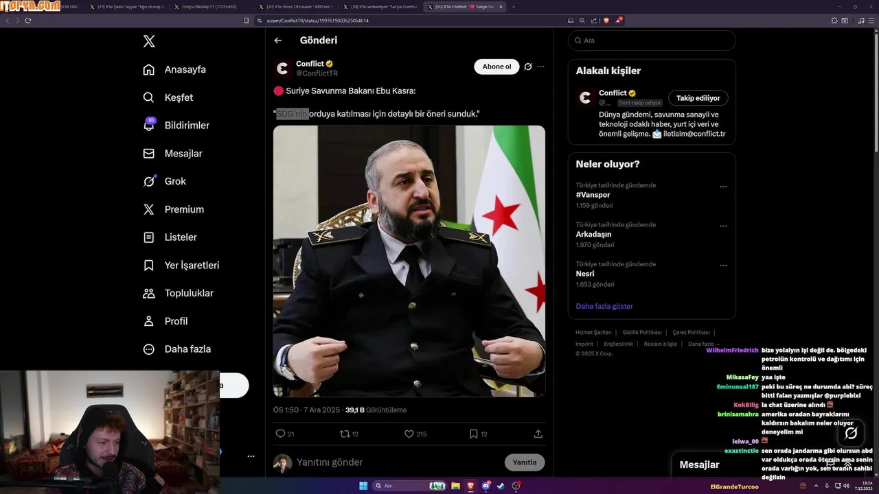Open Nesri trending topic
The width and height of the screenshot is (879, 494).
click(x=585, y=274)
